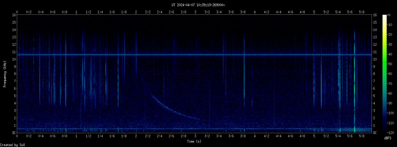The width and height of the screenshot is (397, 147).
Task: Click the dBFS color gradient bar
Action: pyautogui.click(x=385, y=74)
